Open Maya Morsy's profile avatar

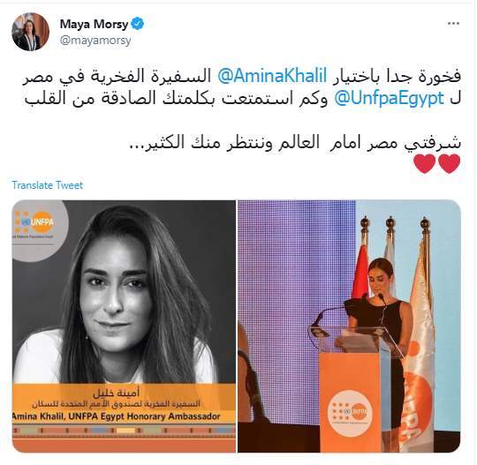[x=30, y=31]
